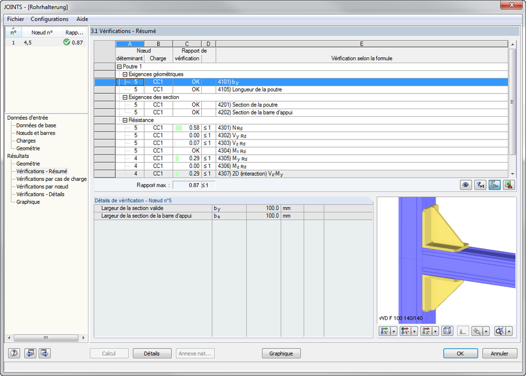Click the Calcul button
This screenshot has height=376, width=526.
109,354
